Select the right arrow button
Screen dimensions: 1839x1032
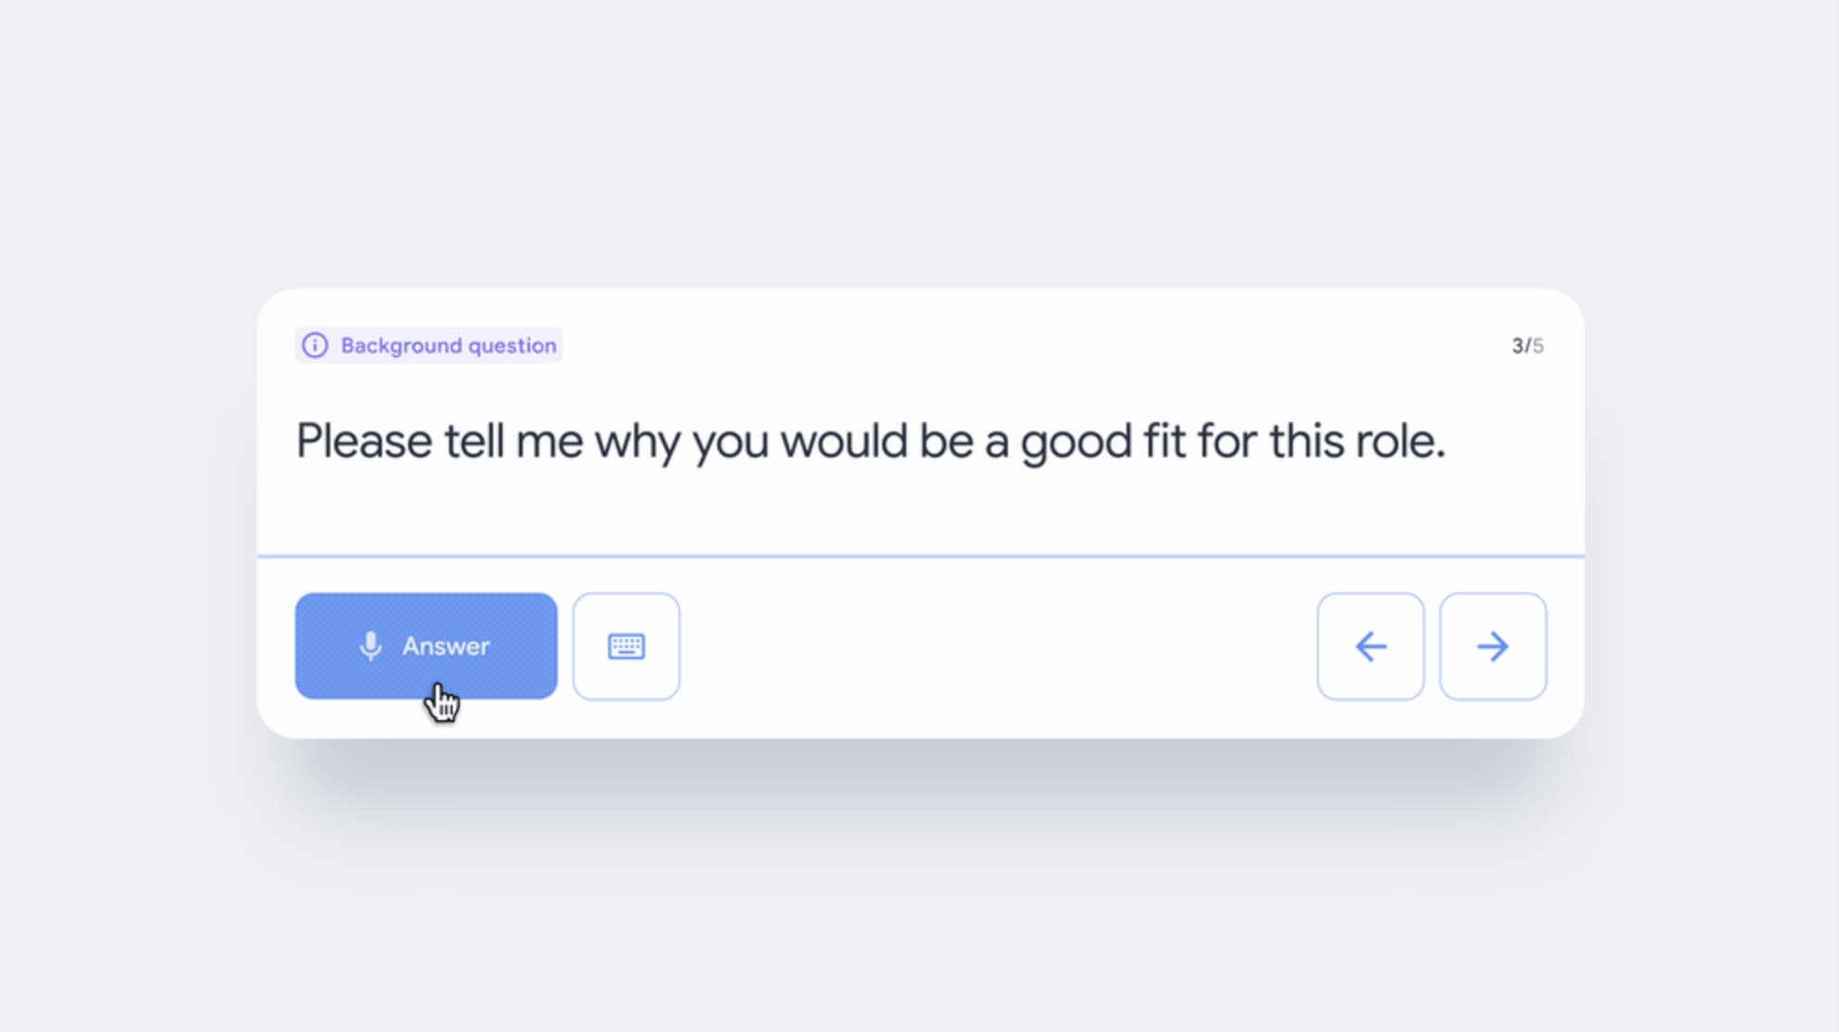point(1493,646)
